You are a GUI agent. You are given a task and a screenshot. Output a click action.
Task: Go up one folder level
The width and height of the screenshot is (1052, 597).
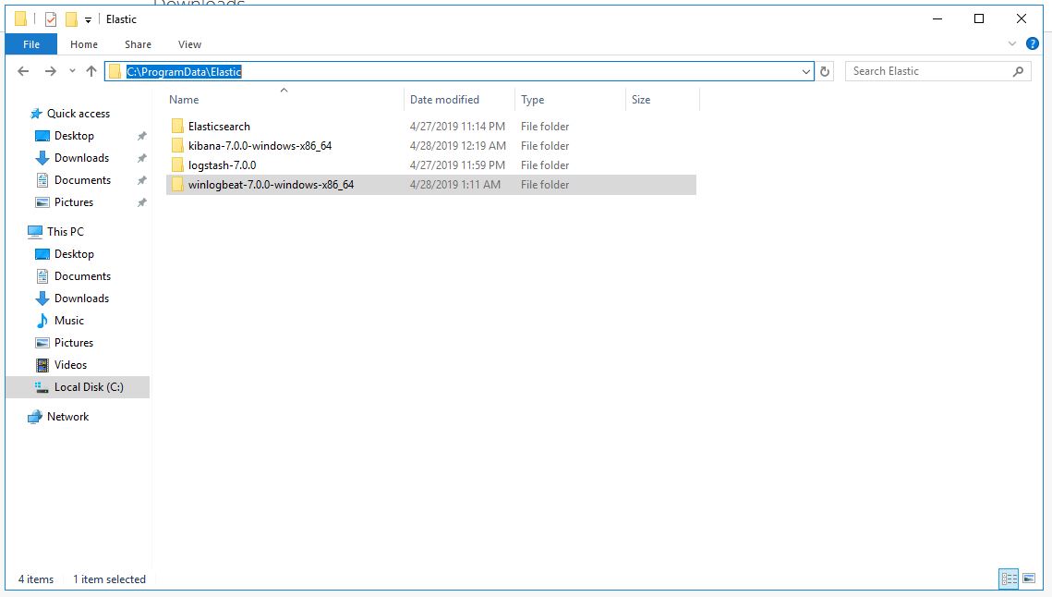91,71
